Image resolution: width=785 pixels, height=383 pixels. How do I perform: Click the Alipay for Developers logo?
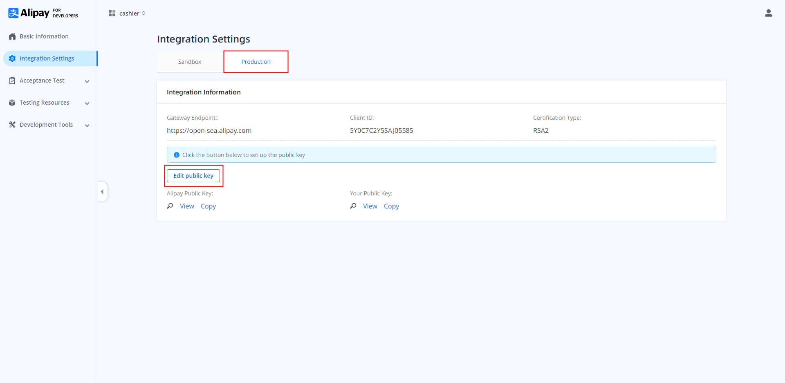[43, 13]
